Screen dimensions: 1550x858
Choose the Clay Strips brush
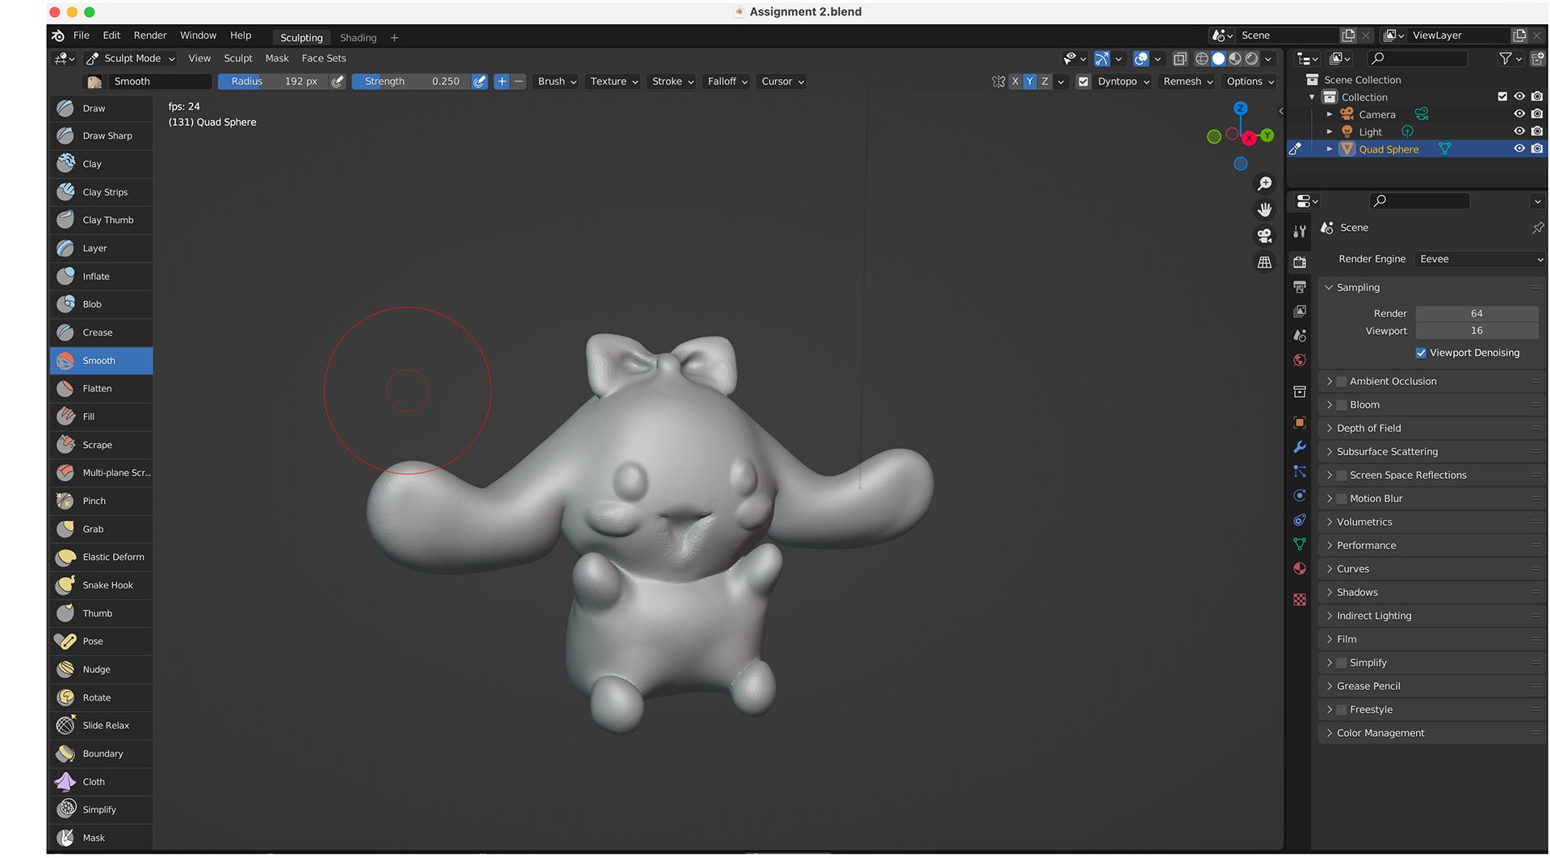click(101, 192)
